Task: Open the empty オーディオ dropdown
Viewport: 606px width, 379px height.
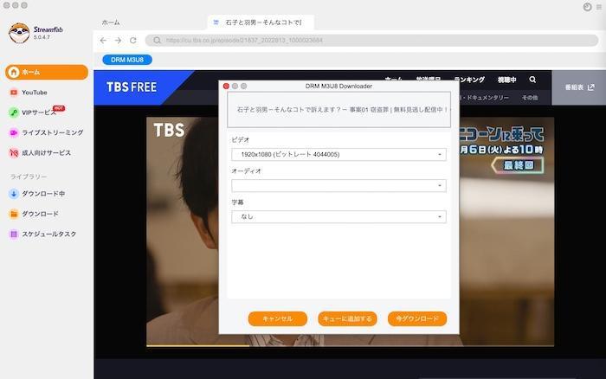Action: (x=338, y=186)
